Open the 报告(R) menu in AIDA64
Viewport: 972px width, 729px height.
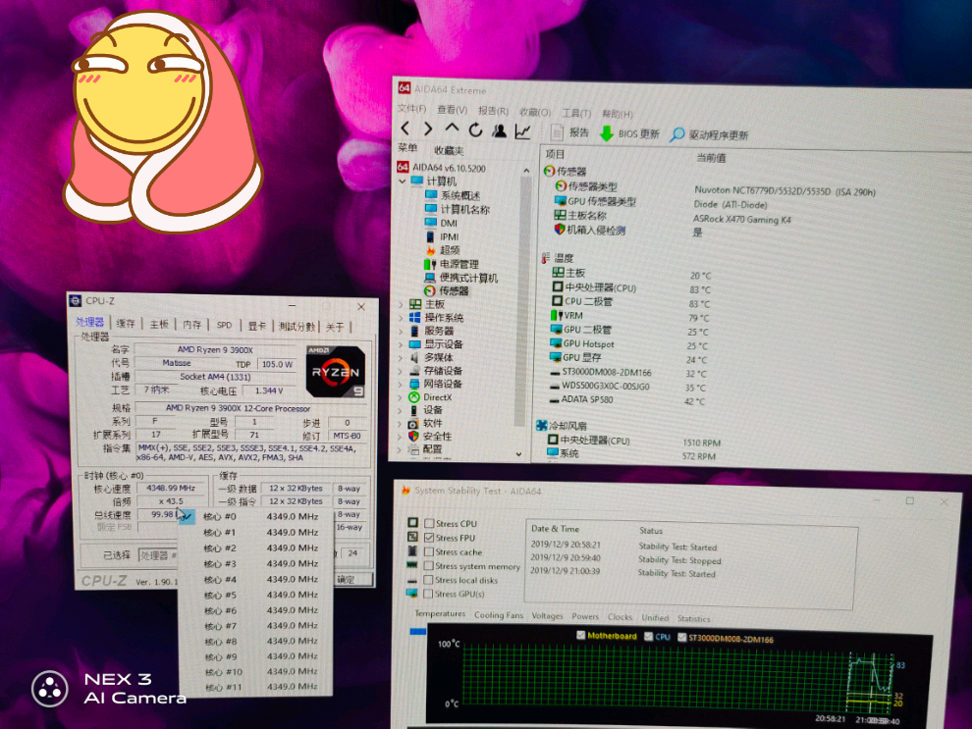pyautogui.click(x=493, y=111)
